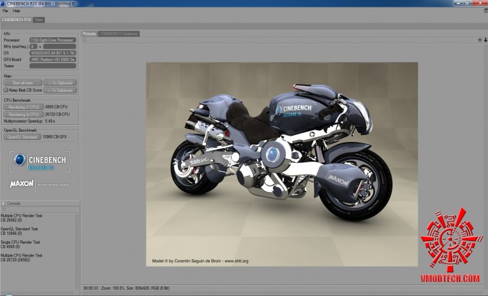The image size is (488, 296).
Task: Click the 10966 CB-GFX score
Action: click(x=54, y=136)
